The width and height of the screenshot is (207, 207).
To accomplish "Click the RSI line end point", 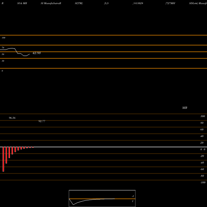I will (29, 54).
